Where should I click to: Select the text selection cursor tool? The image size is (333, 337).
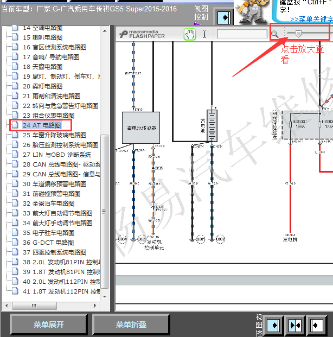[204, 34]
